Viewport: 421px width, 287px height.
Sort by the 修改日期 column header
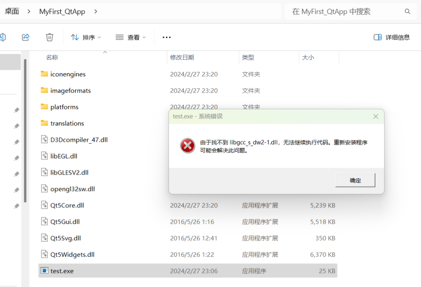[182, 57]
